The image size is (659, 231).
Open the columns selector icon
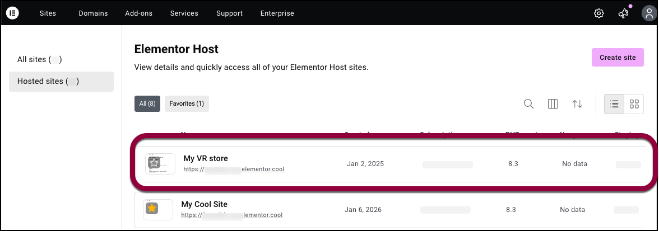tap(553, 104)
